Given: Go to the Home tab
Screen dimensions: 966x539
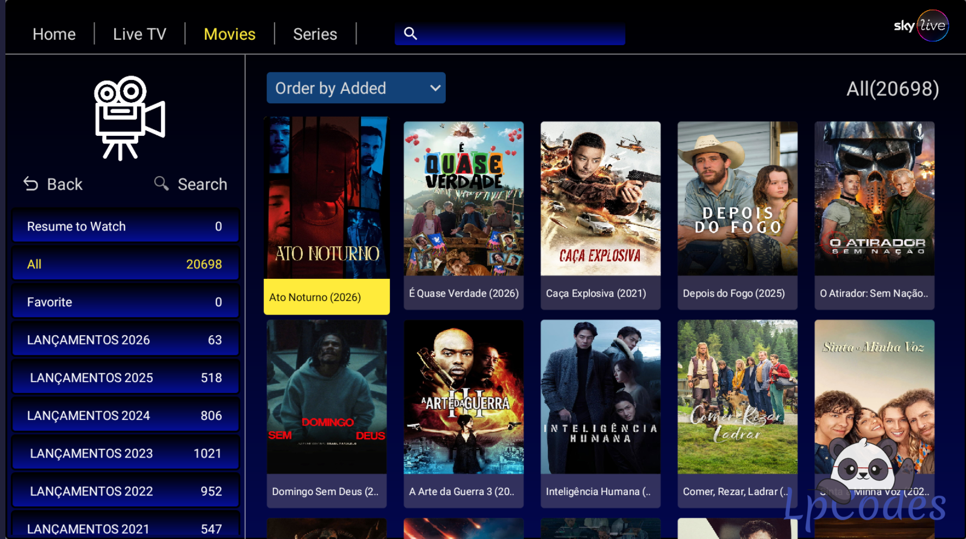Looking at the screenshot, I should 54,34.
